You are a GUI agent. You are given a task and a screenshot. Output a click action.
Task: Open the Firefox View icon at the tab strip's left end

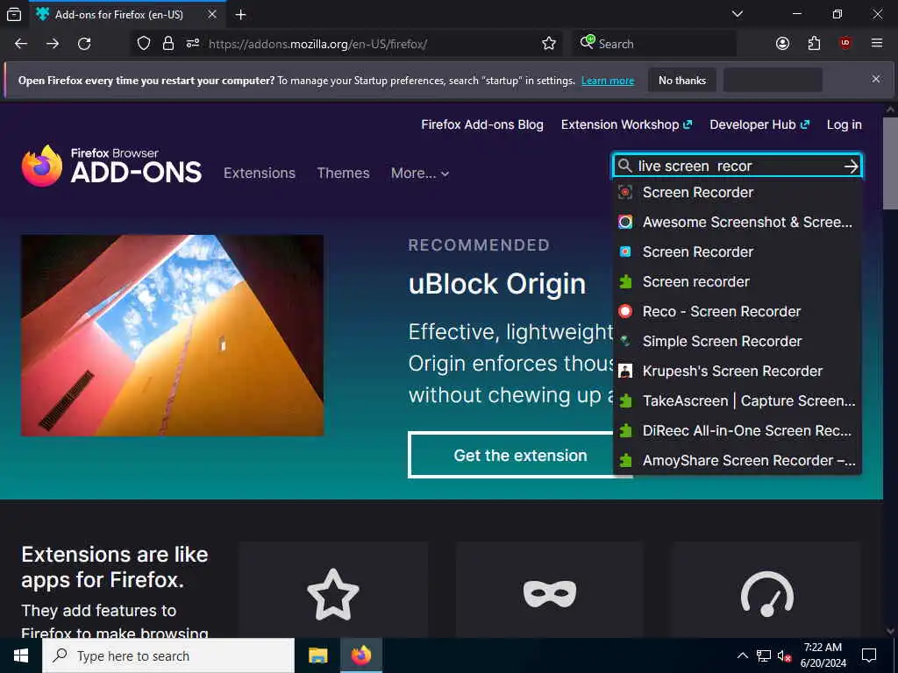point(14,14)
